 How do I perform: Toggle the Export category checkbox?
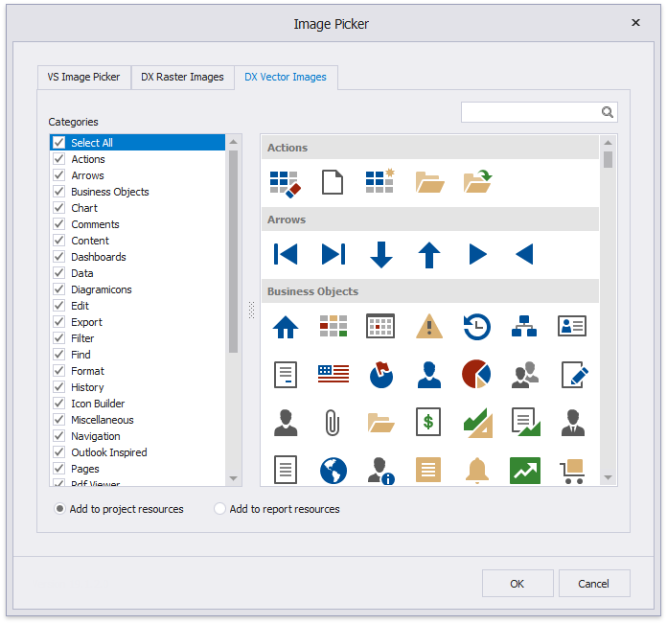[x=59, y=321]
